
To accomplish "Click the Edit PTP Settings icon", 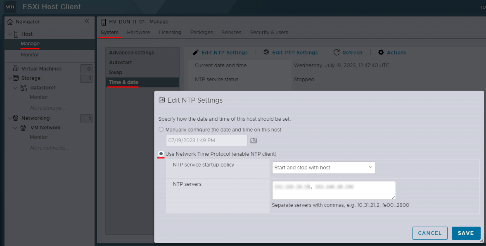I will pos(266,53).
